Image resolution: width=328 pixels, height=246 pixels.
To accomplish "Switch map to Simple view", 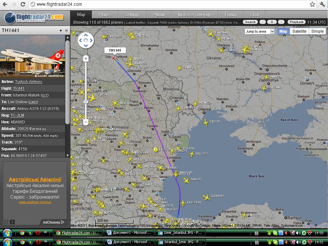I will pos(317,31).
